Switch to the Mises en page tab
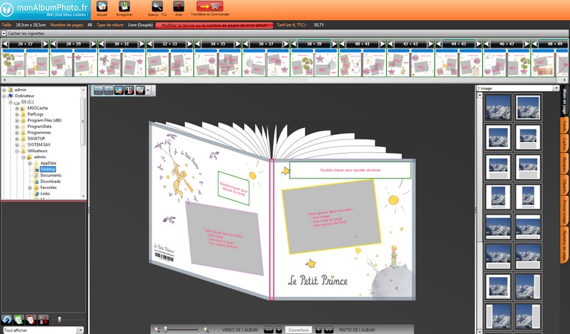Viewport: 570px width, 334px height. [564, 101]
